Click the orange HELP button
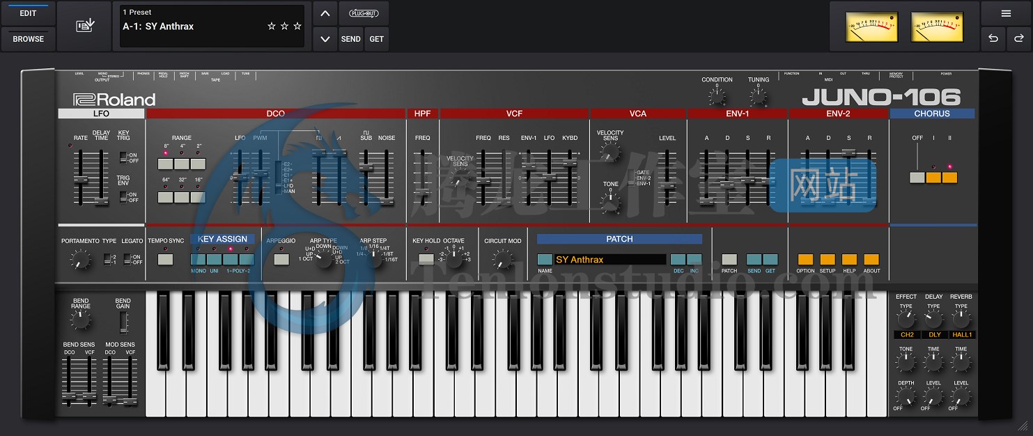 [x=849, y=260]
